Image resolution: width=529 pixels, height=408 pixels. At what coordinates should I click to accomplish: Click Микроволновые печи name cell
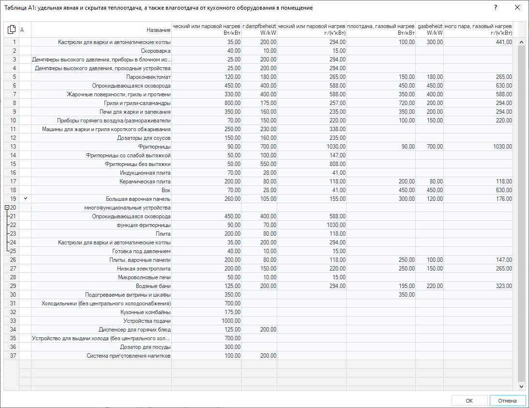pos(101,277)
